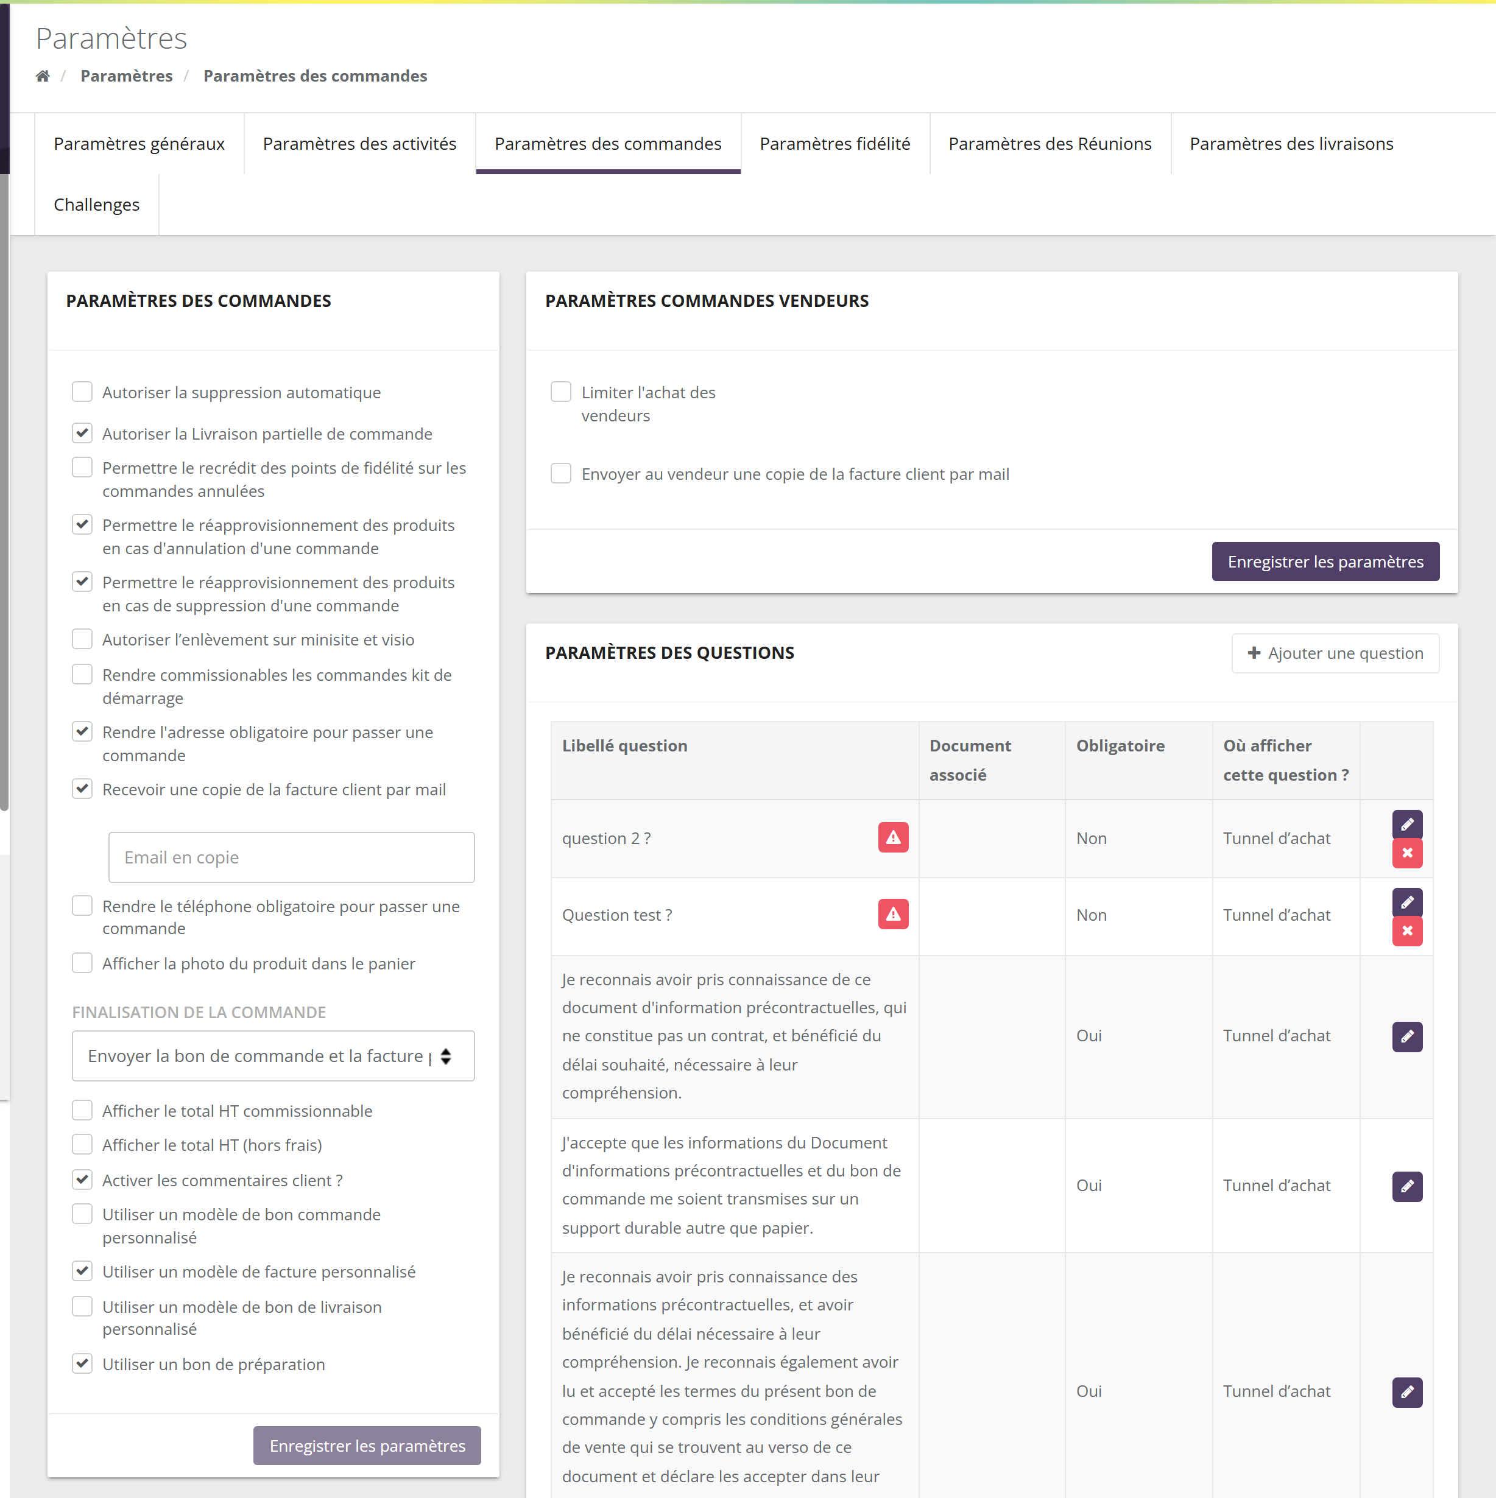The height and width of the screenshot is (1498, 1496).
Task: Select the 'Paramètres des livraisons' tab
Action: [x=1291, y=144]
